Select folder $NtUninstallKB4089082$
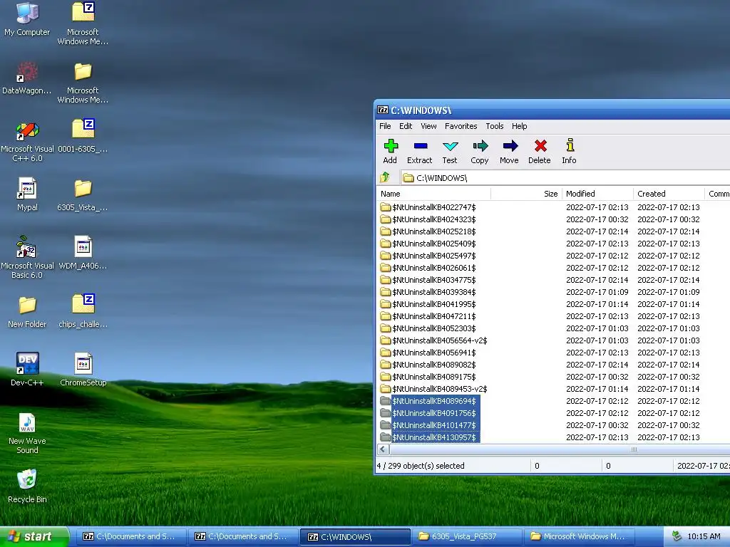730x547 pixels. coord(428,364)
